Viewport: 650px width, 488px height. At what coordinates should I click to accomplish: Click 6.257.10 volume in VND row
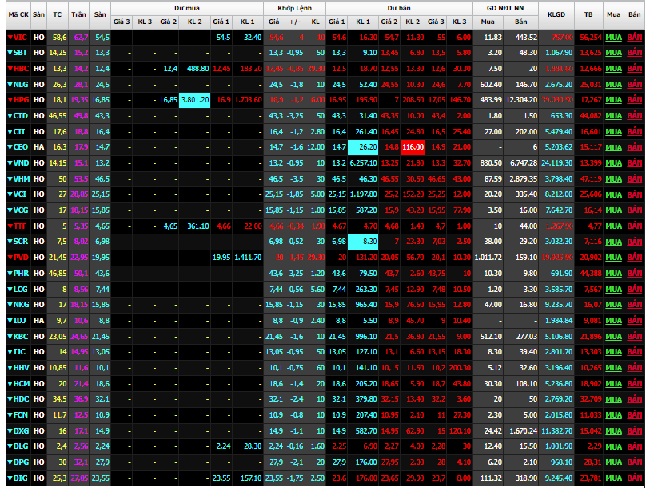364,163
